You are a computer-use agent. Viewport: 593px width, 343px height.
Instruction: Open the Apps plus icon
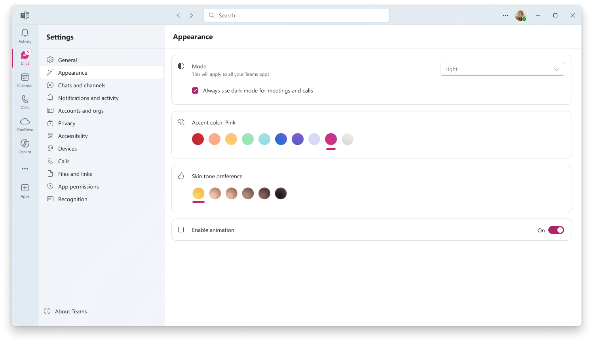(x=25, y=190)
